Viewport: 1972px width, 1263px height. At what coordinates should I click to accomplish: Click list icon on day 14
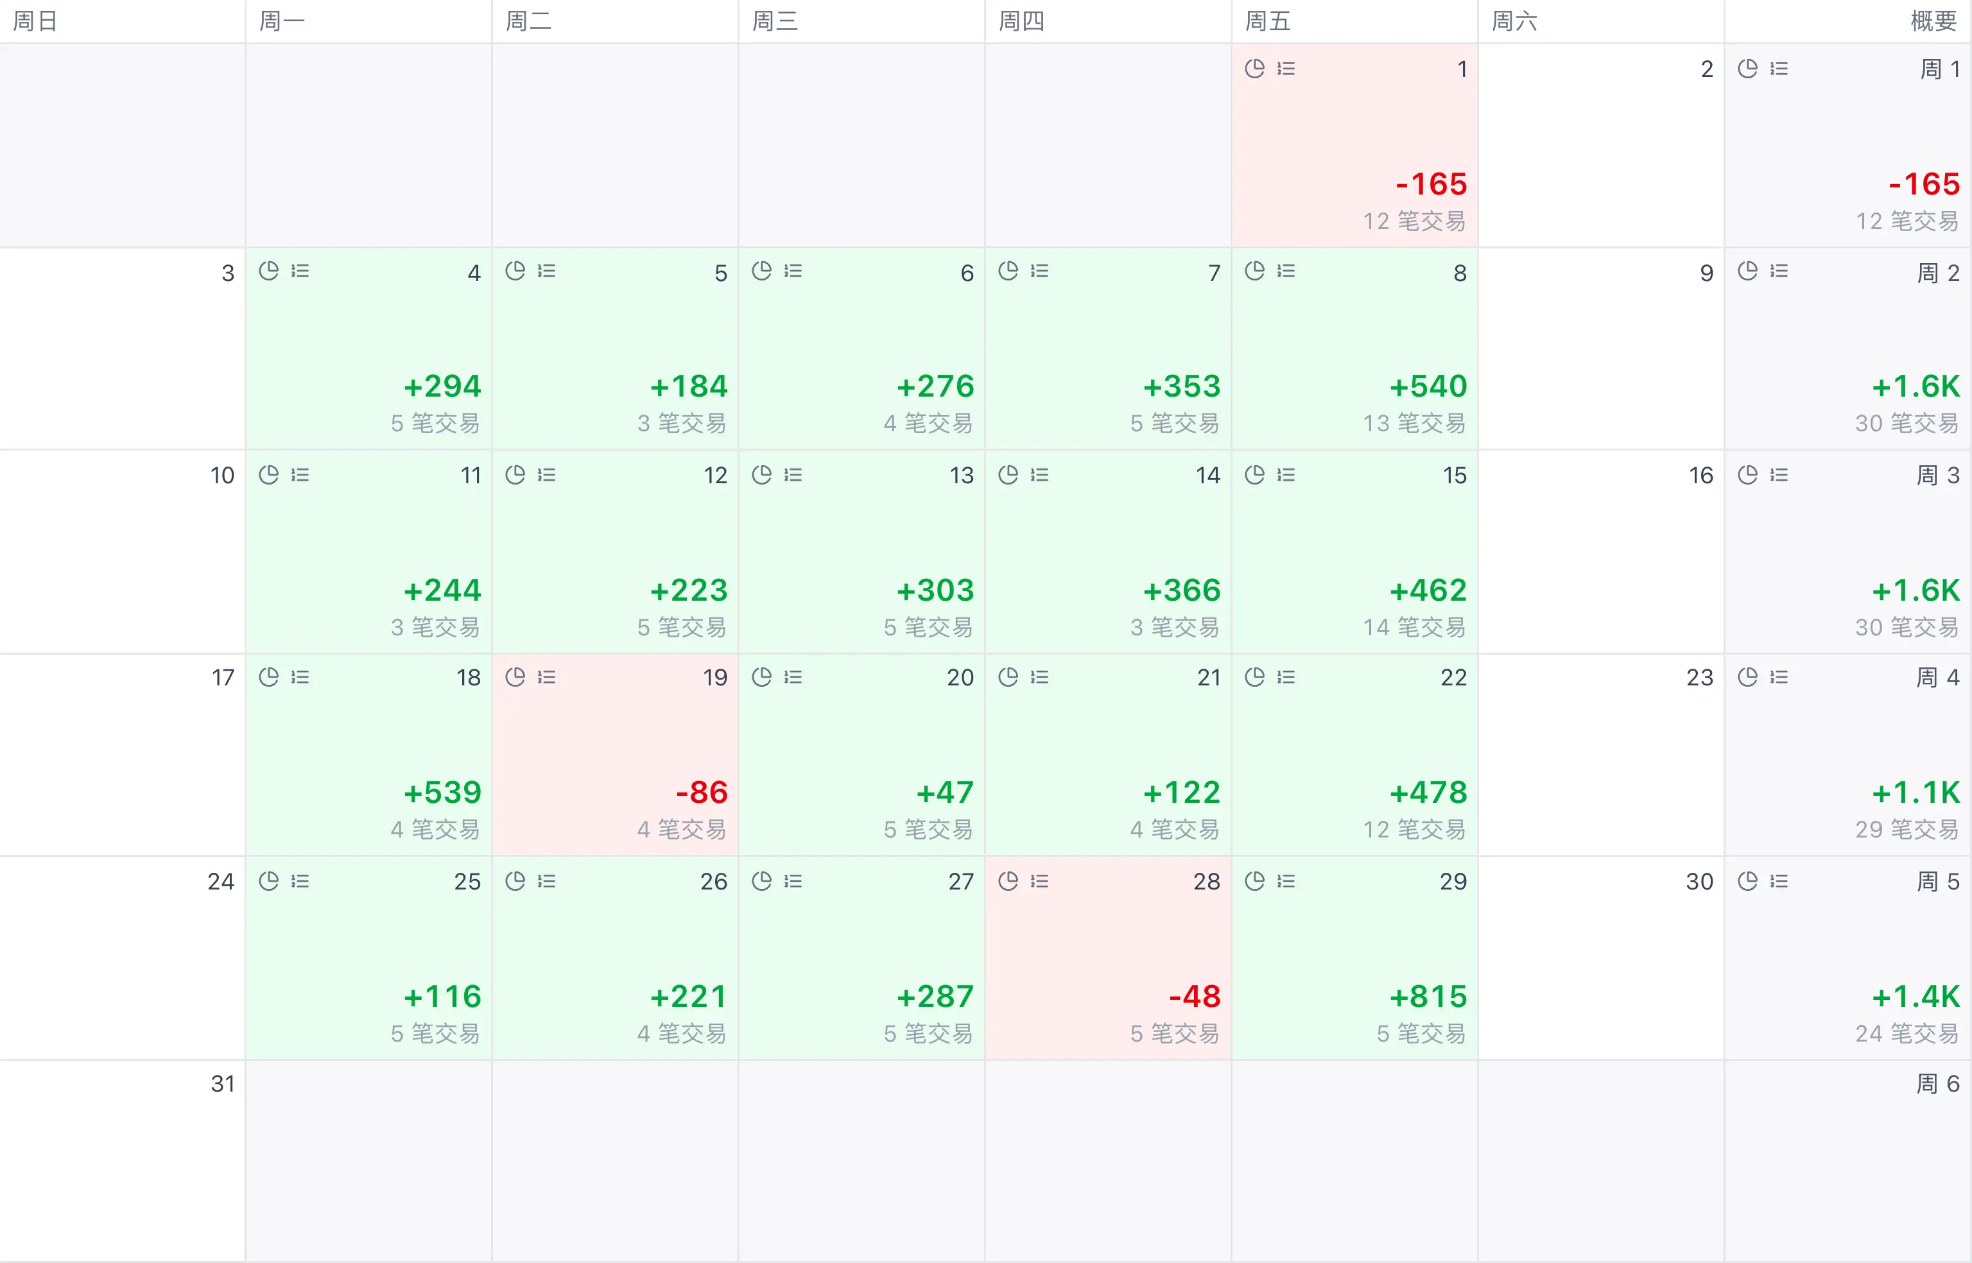pos(1039,474)
